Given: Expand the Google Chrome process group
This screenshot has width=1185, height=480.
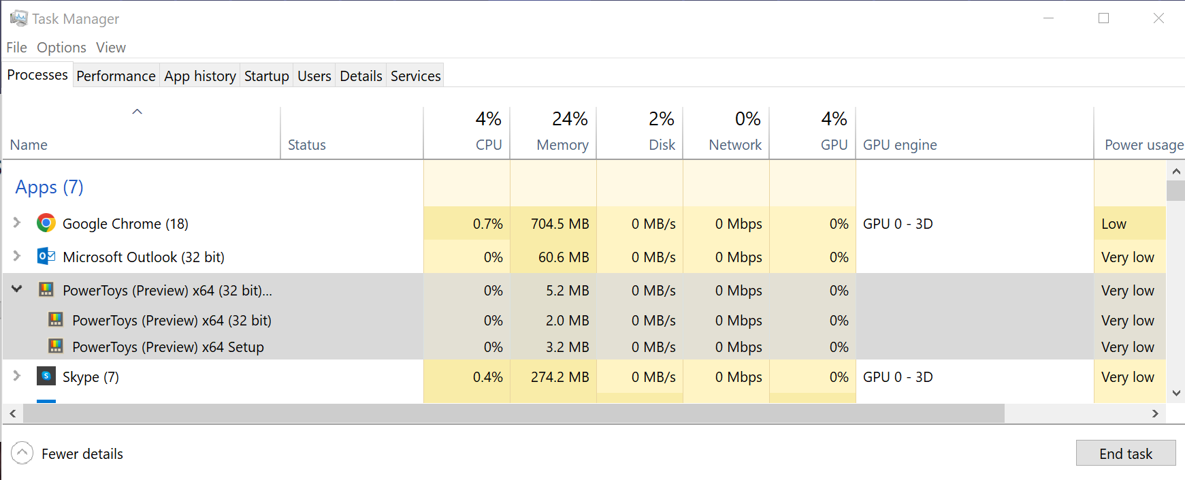Looking at the screenshot, I should [16, 223].
